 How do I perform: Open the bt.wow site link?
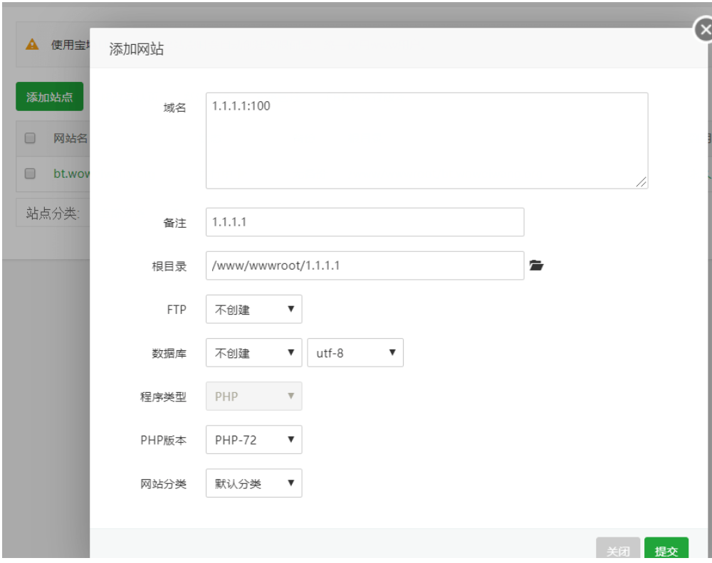71,173
